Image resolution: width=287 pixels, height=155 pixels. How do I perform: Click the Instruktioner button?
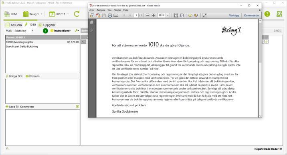[61, 31]
